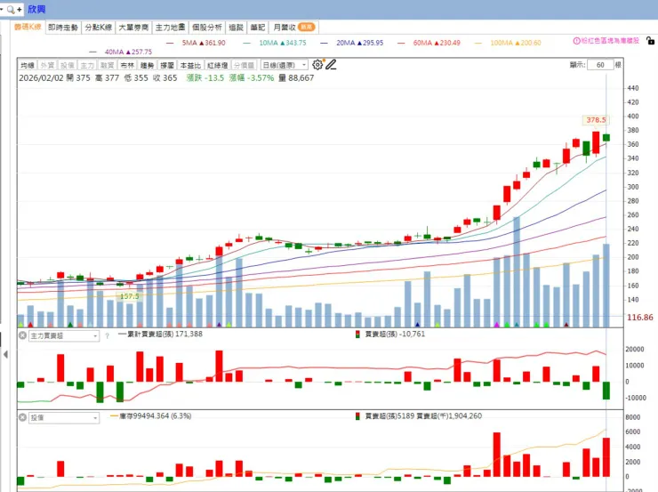This screenshot has width=658, height=492.
Task: Switch to the 筆記 tab
Action: [x=258, y=28]
